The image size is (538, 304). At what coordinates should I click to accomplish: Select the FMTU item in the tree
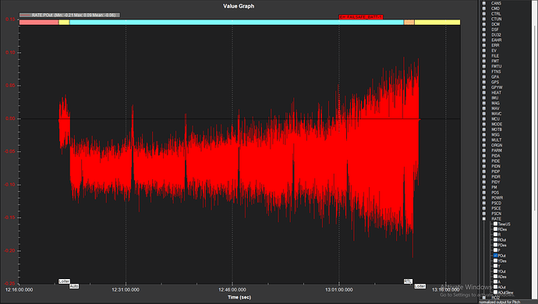[x=496, y=66]
